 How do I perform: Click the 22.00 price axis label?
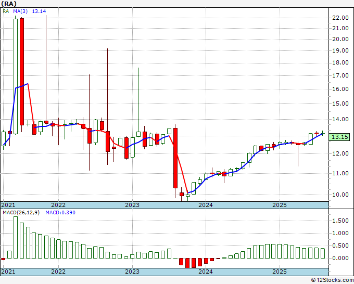click(x=340, y=18)
